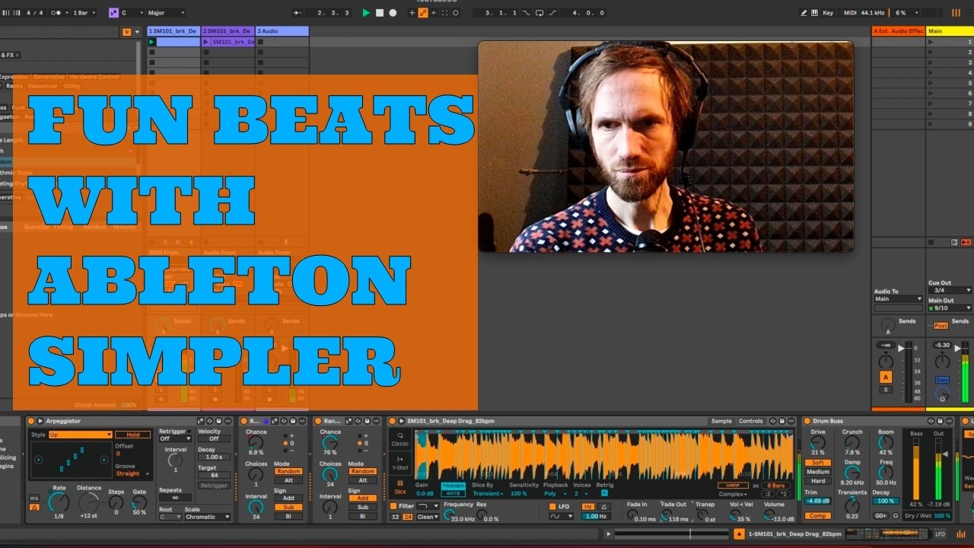The height and width of the screenshot is (548, 974).
Task: Toggle the Arpeggiator ms sync mode button
Action: click(34, 499)
